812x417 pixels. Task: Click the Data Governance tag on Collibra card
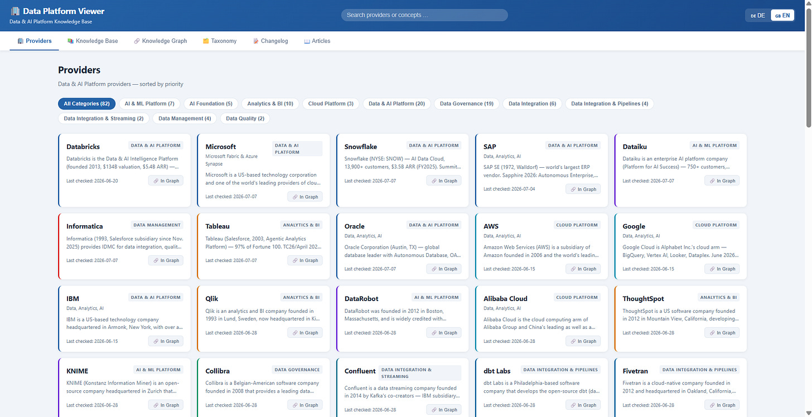pyautogui.click(x=297, y=370)
